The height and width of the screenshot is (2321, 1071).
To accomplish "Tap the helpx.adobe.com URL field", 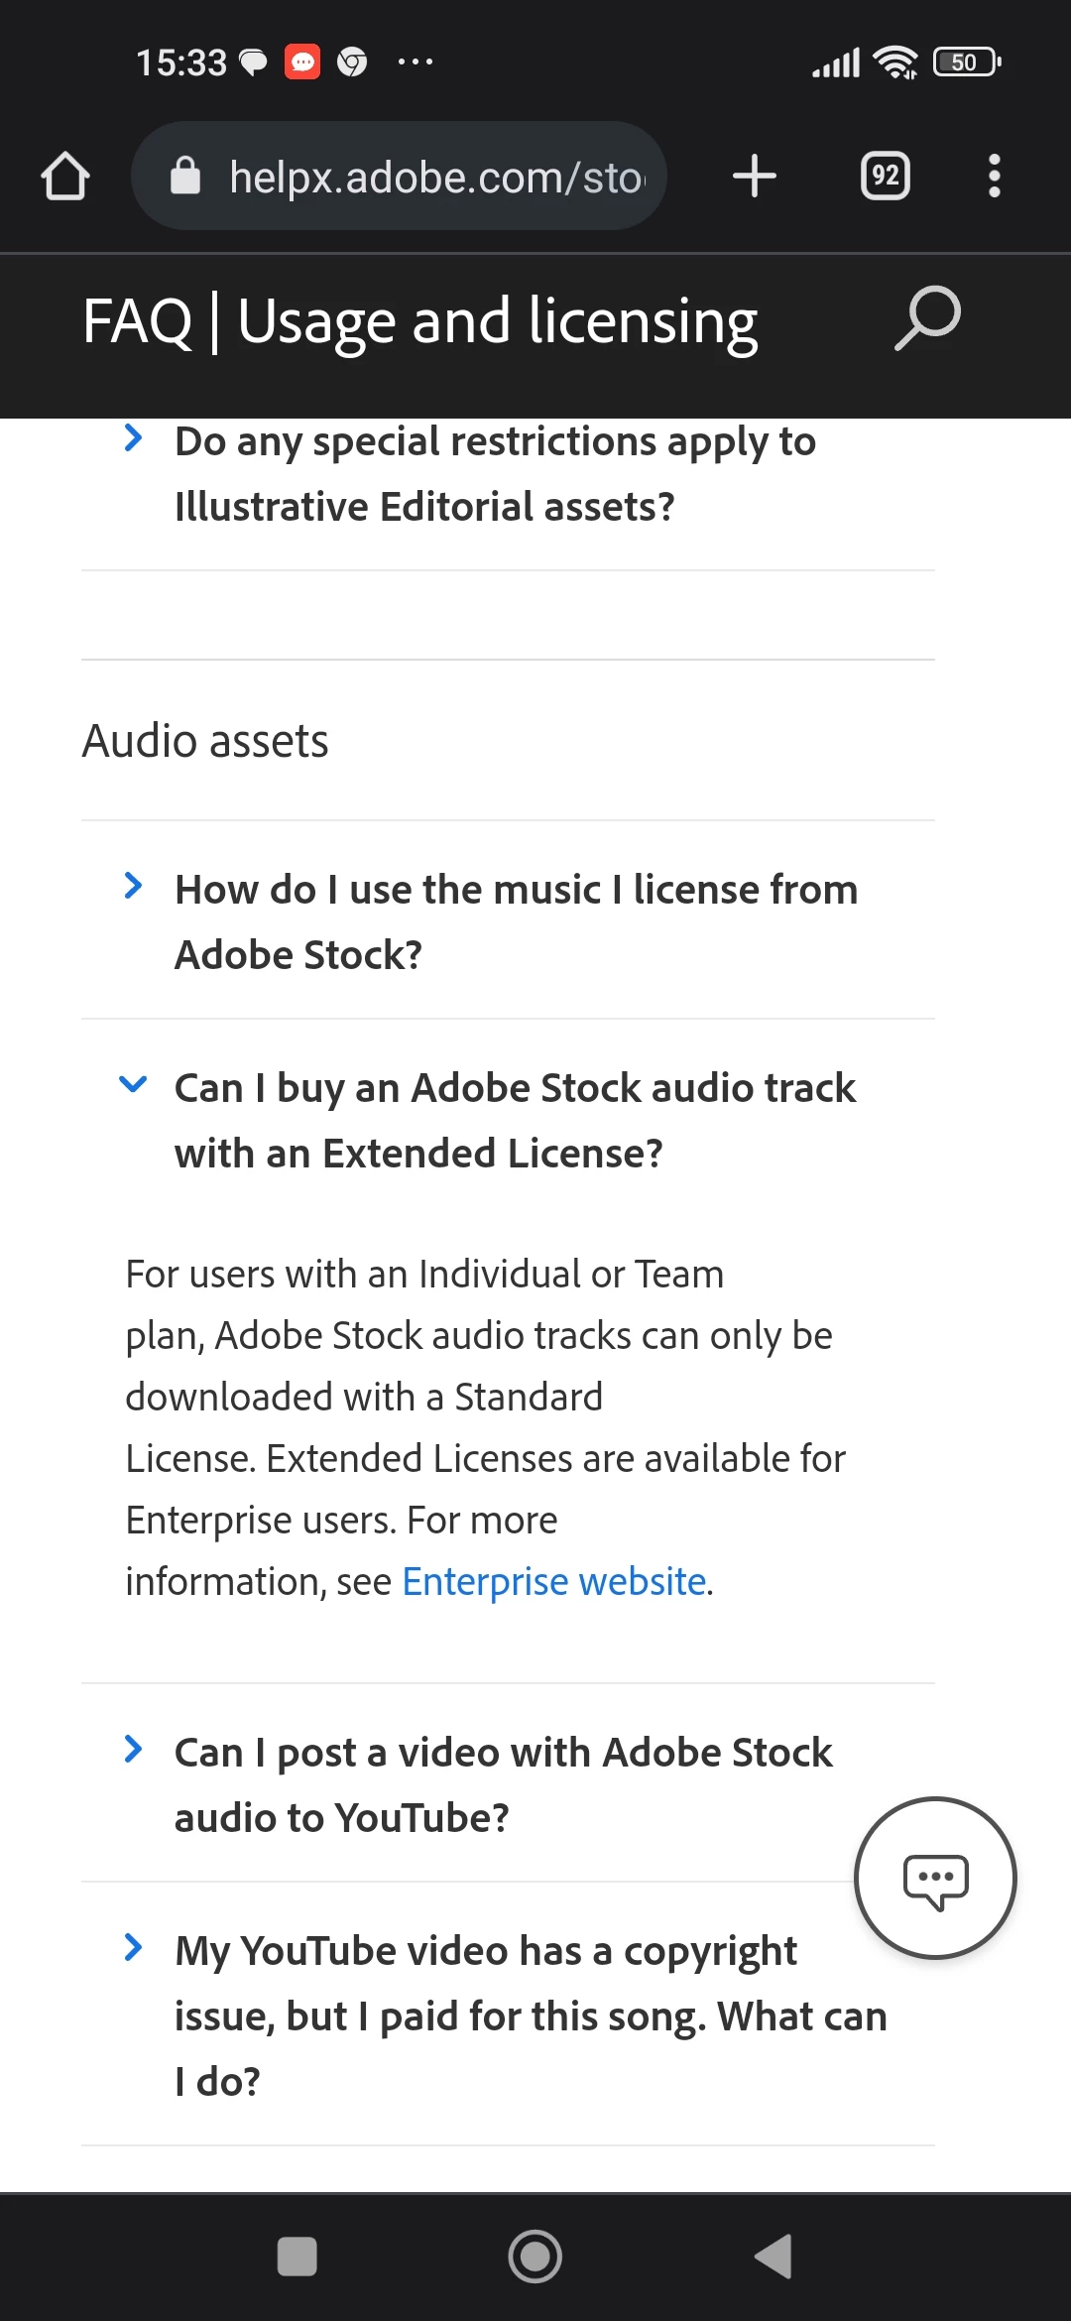I will click(436, 178).
